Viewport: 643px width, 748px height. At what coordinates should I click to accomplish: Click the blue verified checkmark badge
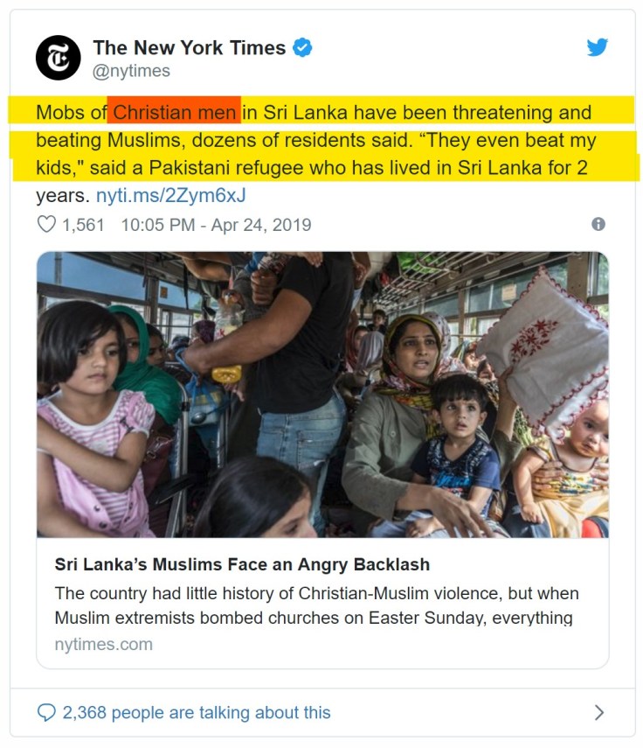point(302,48)
